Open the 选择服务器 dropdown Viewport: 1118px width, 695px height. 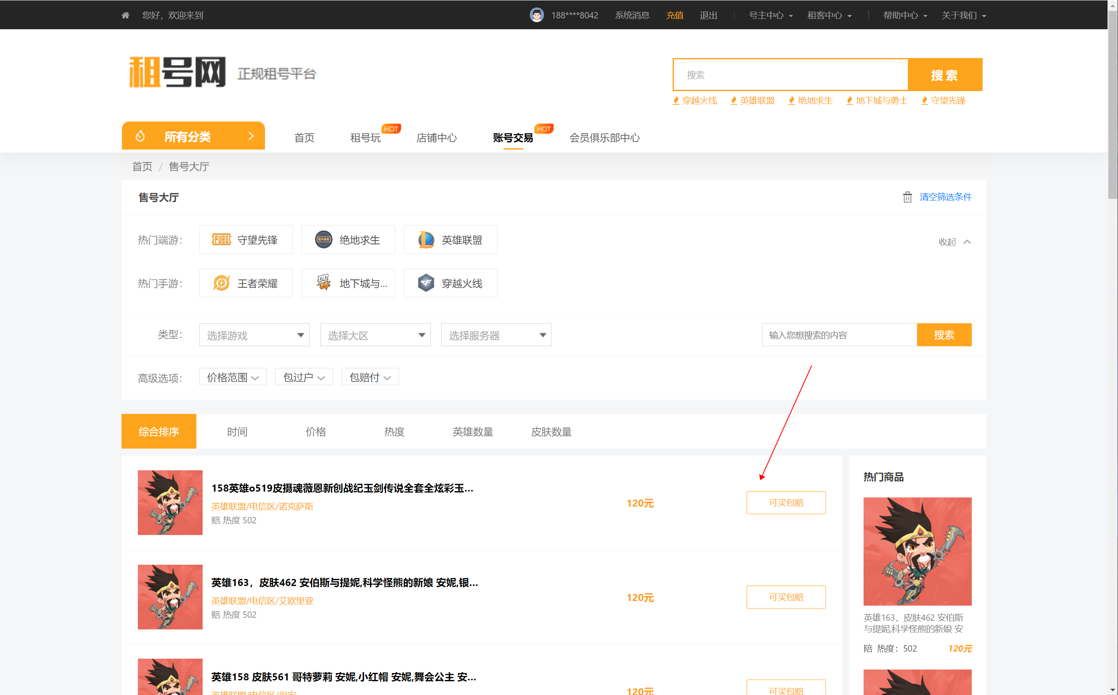point(496,335)
